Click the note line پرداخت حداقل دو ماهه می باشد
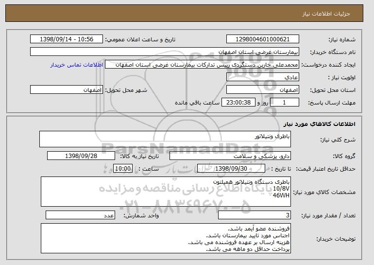 [248, 249]
